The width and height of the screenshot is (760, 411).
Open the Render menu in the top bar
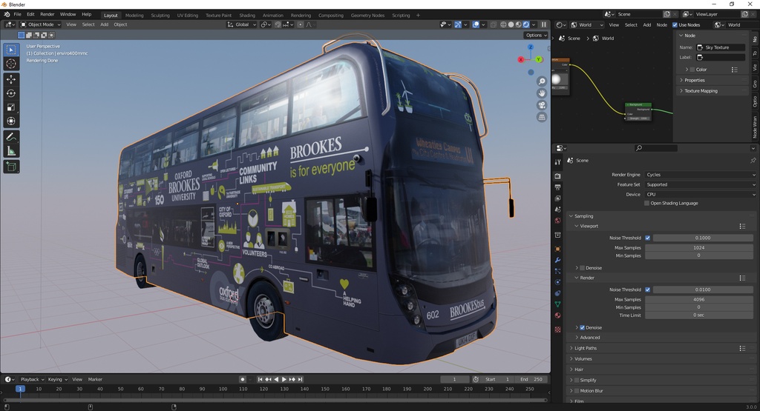pyautogui.click(x=47, y=14)
